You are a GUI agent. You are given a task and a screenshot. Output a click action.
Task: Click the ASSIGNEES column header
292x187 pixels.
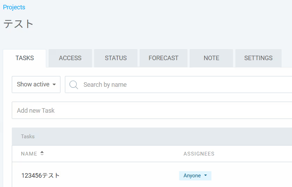point(199,153)
